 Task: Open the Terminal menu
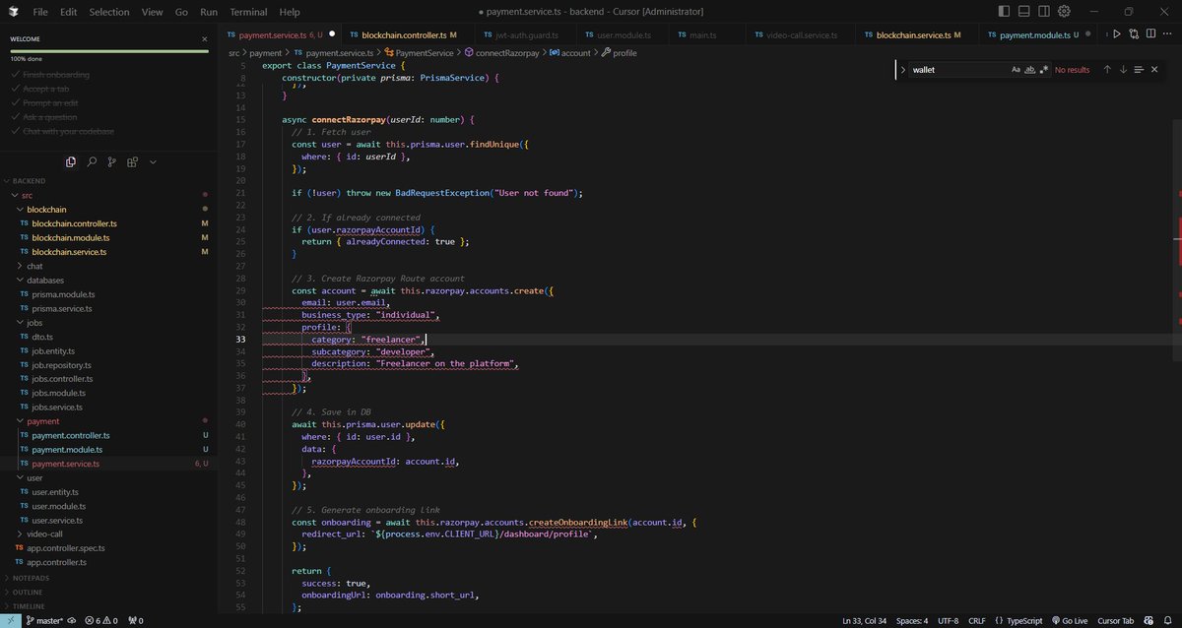tap(248, 12)
